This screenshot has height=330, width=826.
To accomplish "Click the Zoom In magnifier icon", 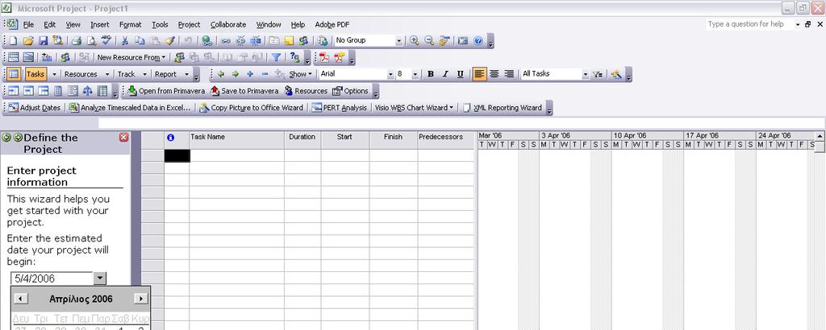I will (x=415, y=40).
